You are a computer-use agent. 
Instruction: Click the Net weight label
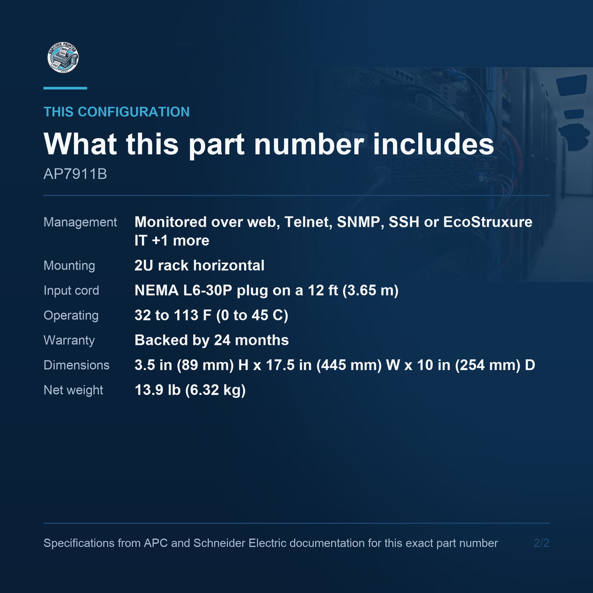tap(73, 390)
